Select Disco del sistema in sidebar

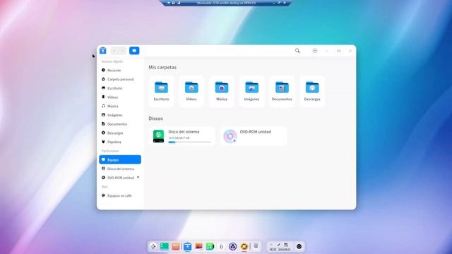pos(120,169)
